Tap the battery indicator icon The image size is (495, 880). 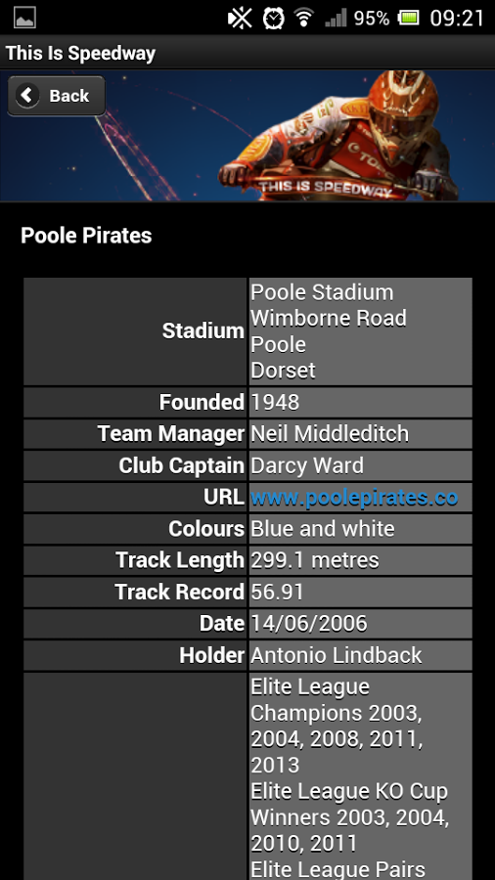409,18
